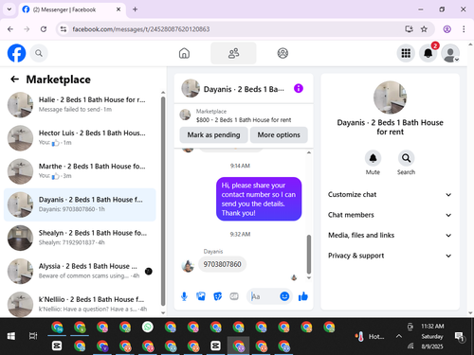Open Shealyn conversation
Image resolution: width=474 pixels, height=355 pixels.
pos(80,238)
